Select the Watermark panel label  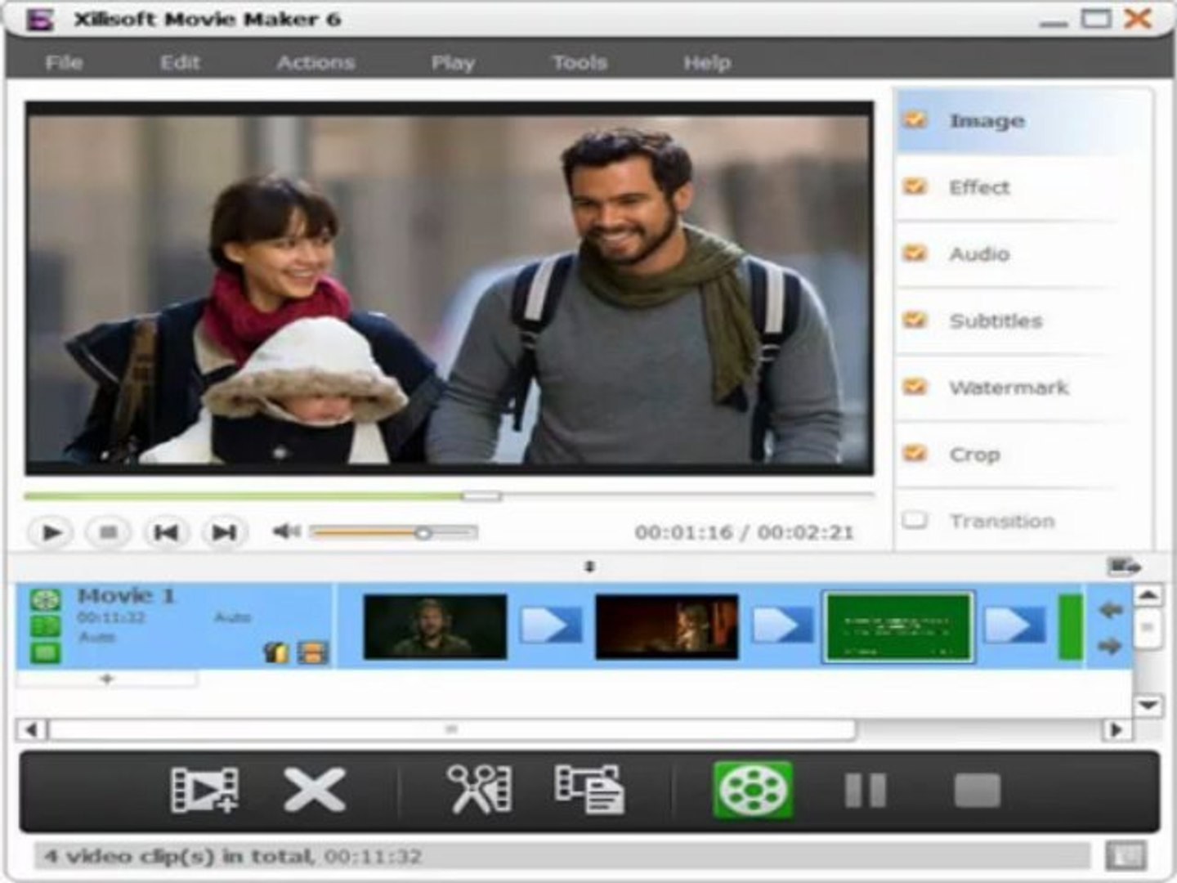[1009, 388]
